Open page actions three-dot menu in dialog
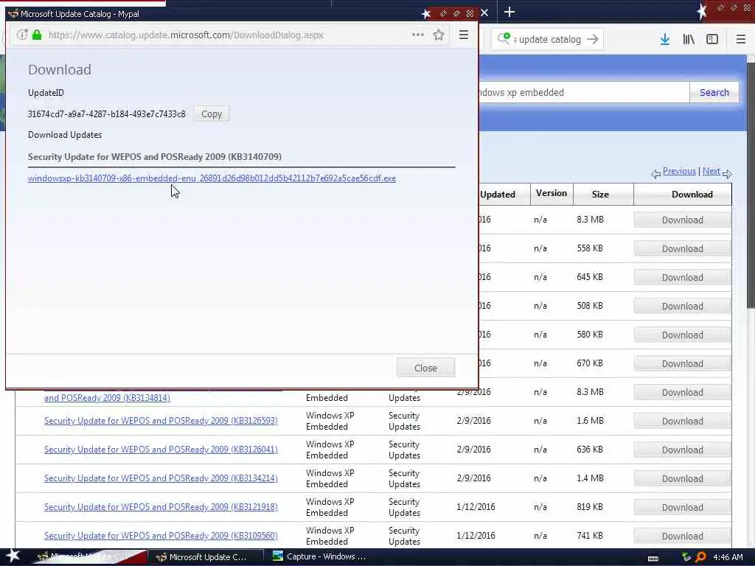This screenshot has height=566, width=755. (x=418, y=35)
